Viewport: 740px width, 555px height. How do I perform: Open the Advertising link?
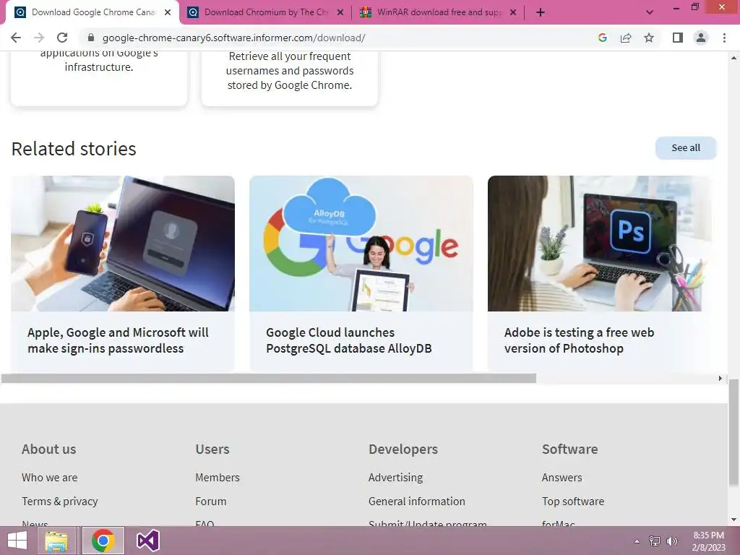coord(395,478)
